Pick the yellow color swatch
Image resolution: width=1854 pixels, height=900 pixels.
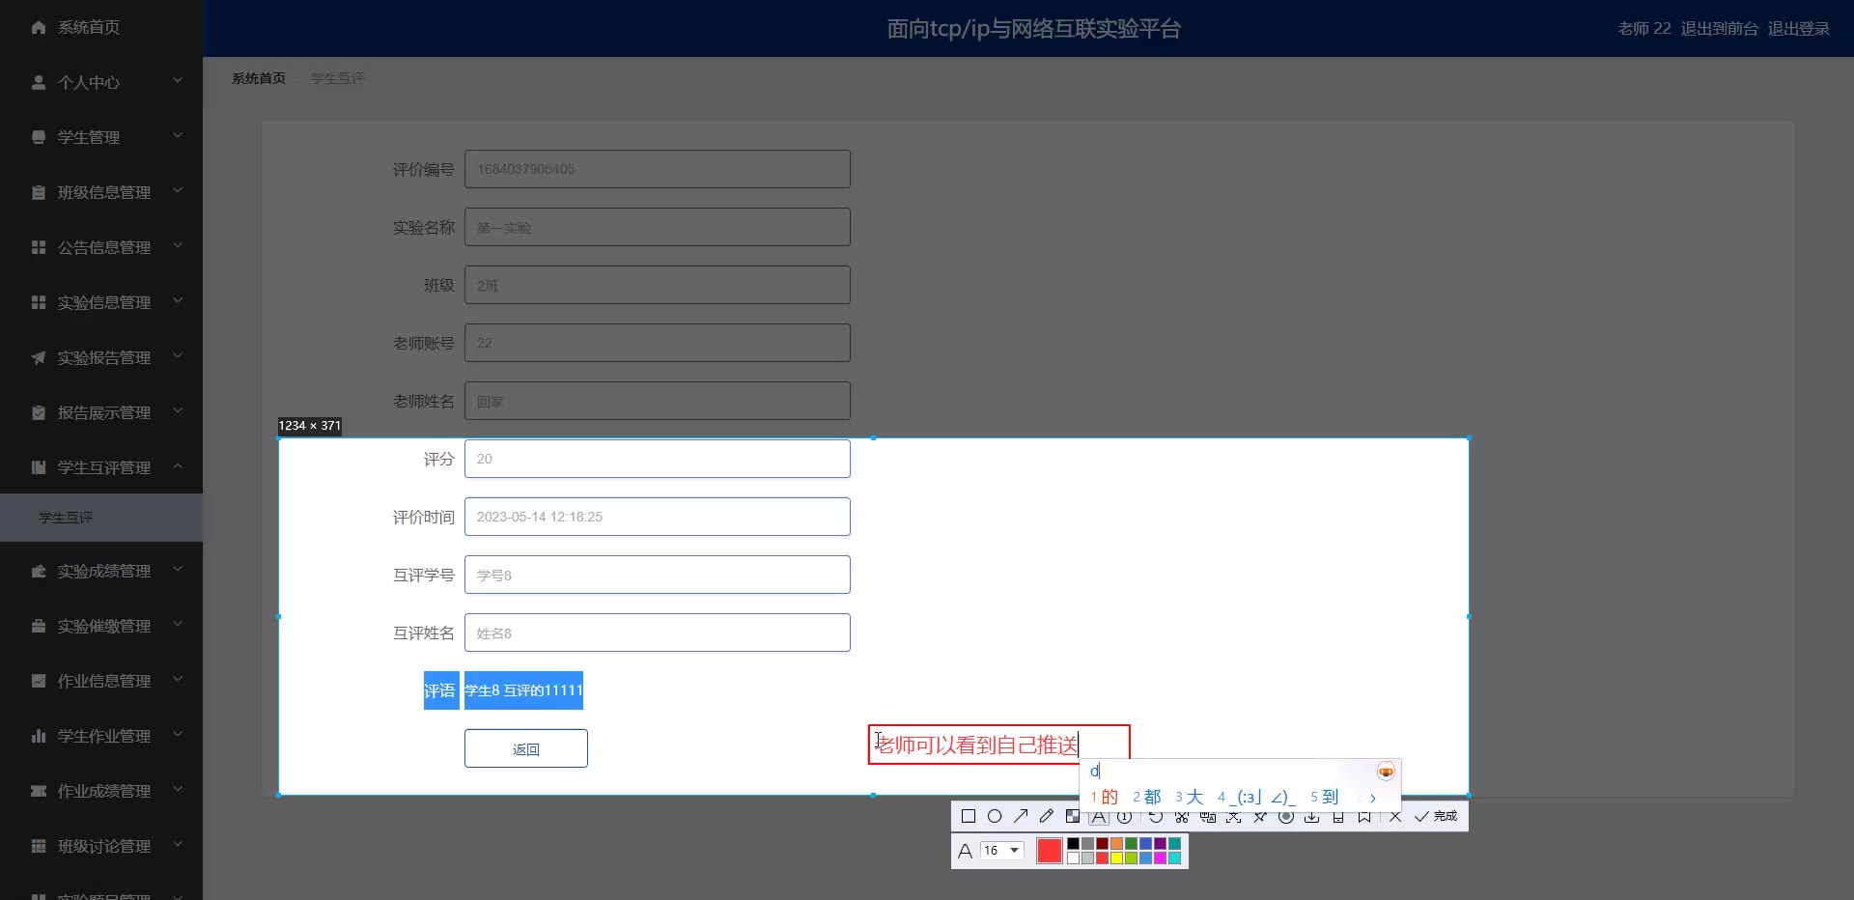(x=1116, y=858)
